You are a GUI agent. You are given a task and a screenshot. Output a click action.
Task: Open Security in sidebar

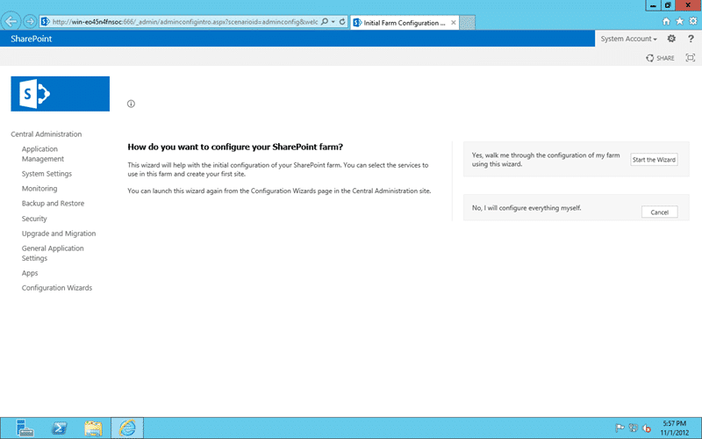coord(34,219)
